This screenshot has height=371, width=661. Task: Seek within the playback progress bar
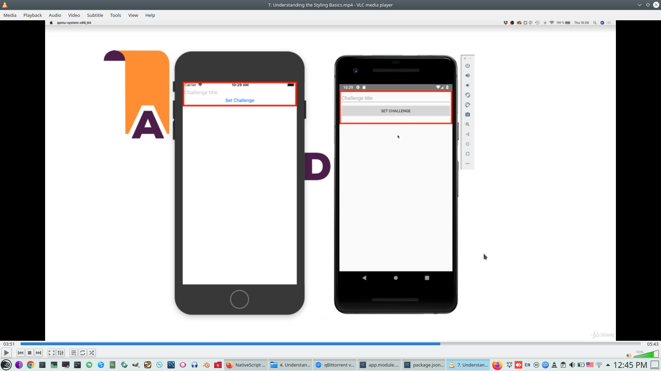(x=330, y=344)
